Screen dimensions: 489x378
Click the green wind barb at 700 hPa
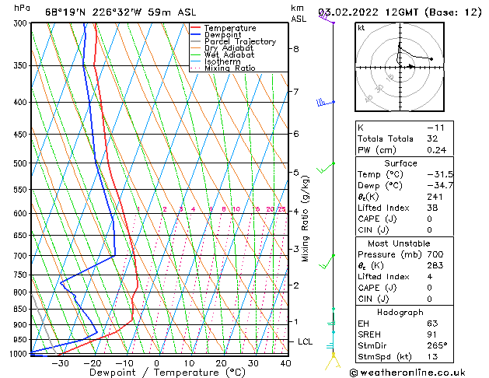pos(327,261)
